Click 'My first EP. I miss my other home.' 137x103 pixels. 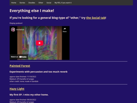click(29, 95)
